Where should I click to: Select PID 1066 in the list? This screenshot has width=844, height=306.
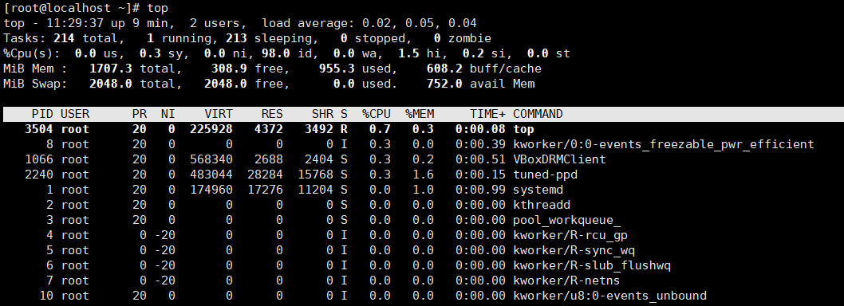pyautogui.click(x=39, y=159)
